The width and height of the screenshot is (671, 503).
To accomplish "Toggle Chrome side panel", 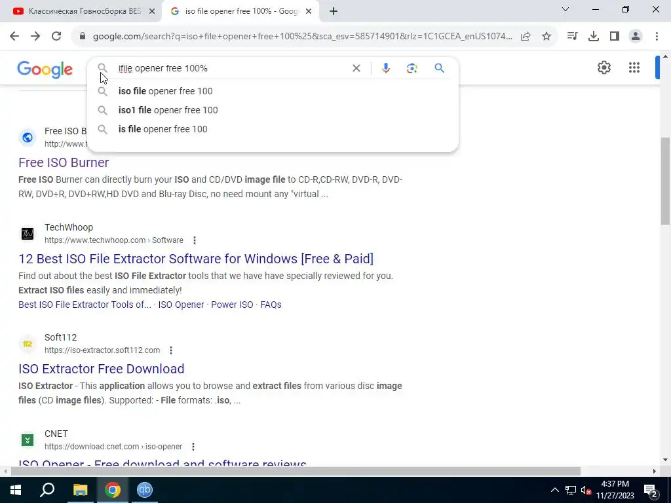I will click(615, 37).
